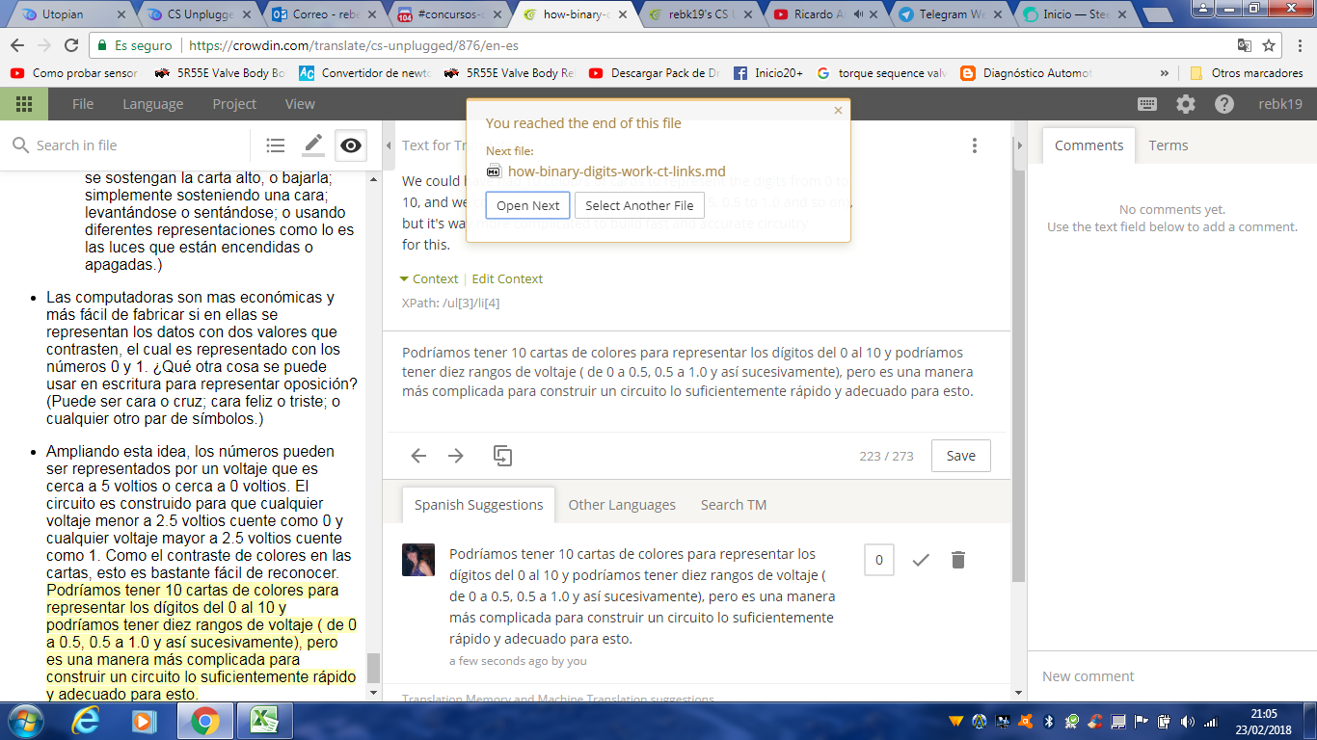Open keyboard shortcuts icon
This screenshot has height=740, width=1317.
(1147, 104)
